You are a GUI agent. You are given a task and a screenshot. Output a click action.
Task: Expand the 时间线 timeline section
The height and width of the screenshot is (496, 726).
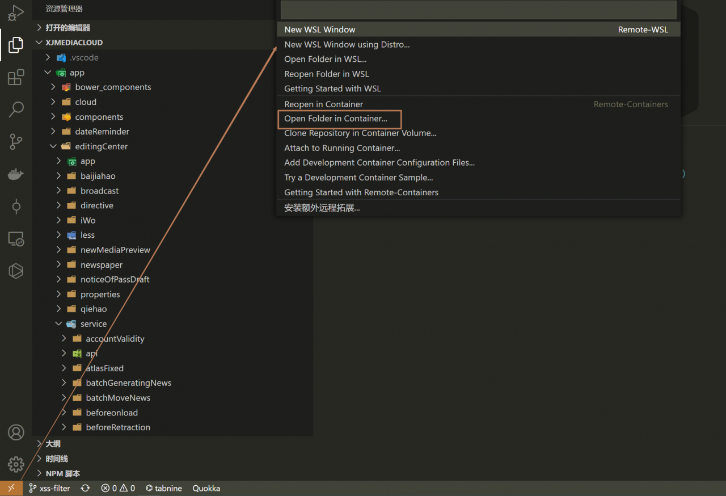point(172,459)
